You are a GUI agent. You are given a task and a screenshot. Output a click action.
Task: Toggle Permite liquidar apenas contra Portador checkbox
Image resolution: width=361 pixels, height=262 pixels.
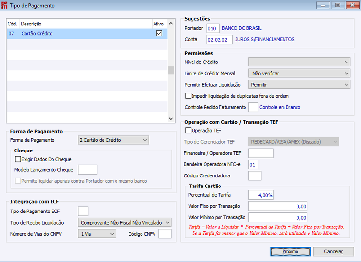coord(18,181)
